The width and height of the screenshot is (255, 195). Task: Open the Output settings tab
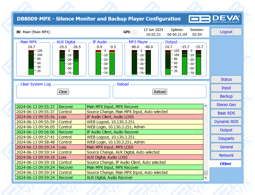click(226, 130)
